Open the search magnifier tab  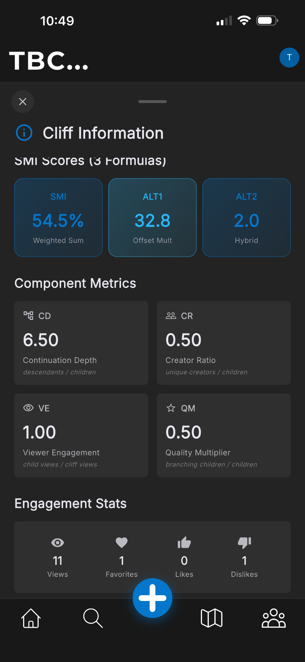click(x=93, y=618)
